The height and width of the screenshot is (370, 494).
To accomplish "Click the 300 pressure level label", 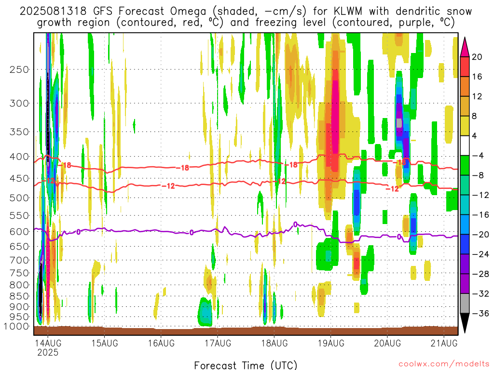I will click(x=19, y=103).
